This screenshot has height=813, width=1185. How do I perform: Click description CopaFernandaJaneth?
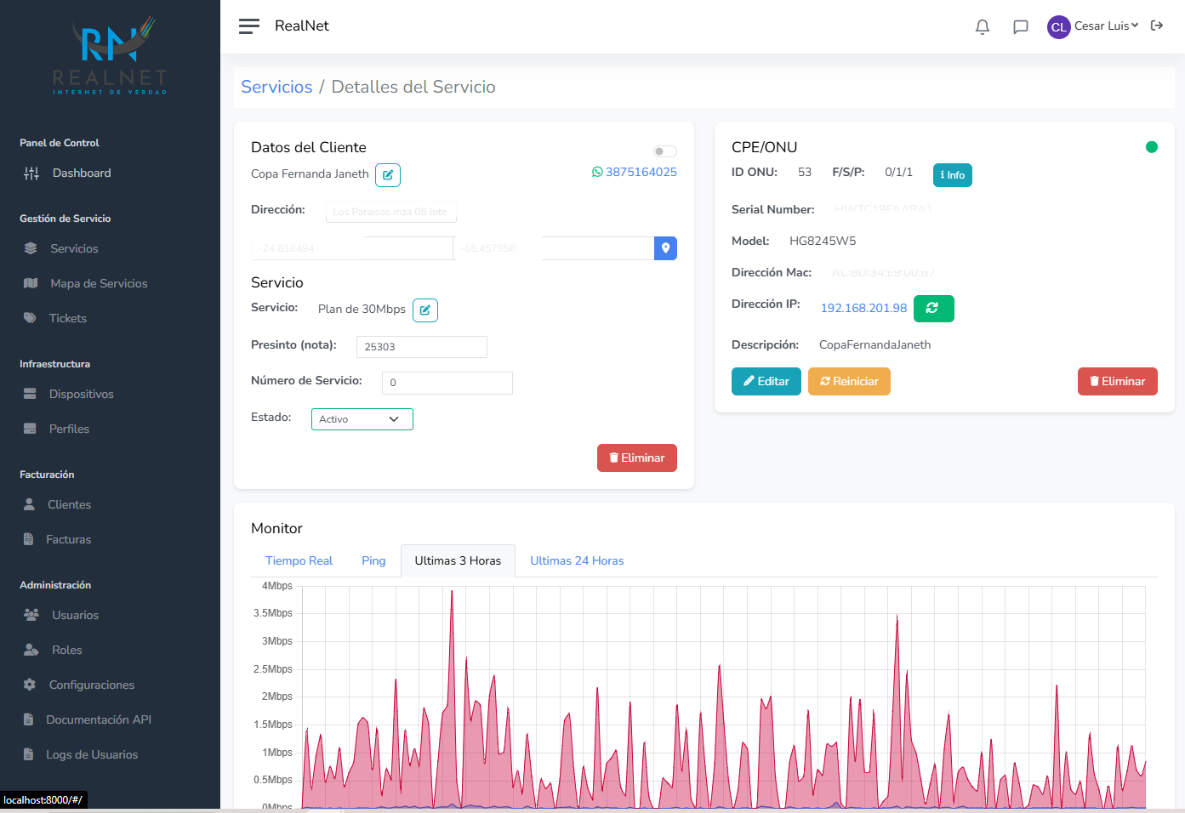[x=875, y=344]
